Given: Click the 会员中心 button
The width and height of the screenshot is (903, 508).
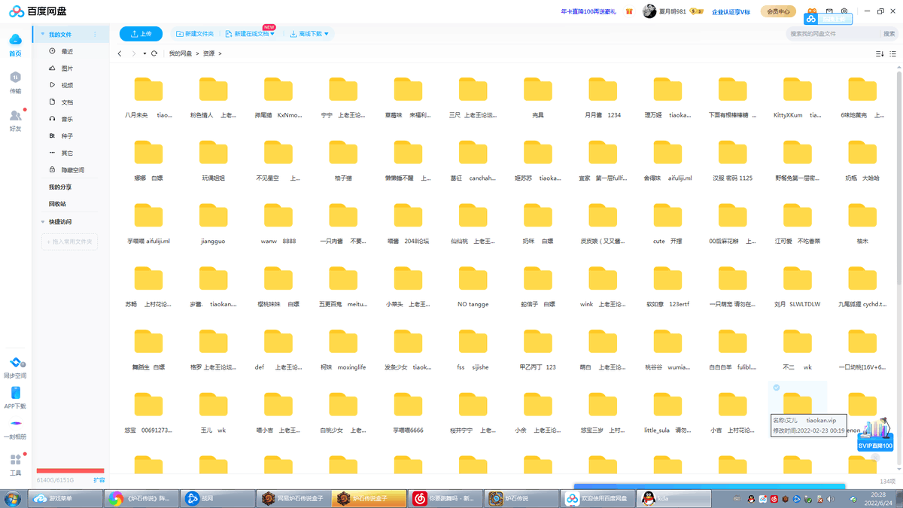Looking at the screenshot, I should click(778, 11).
